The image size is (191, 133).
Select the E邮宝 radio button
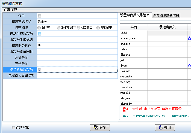[x=39, y=28]
